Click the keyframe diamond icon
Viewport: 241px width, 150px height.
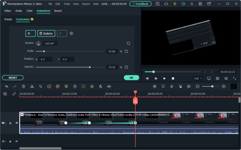[92, 86]
